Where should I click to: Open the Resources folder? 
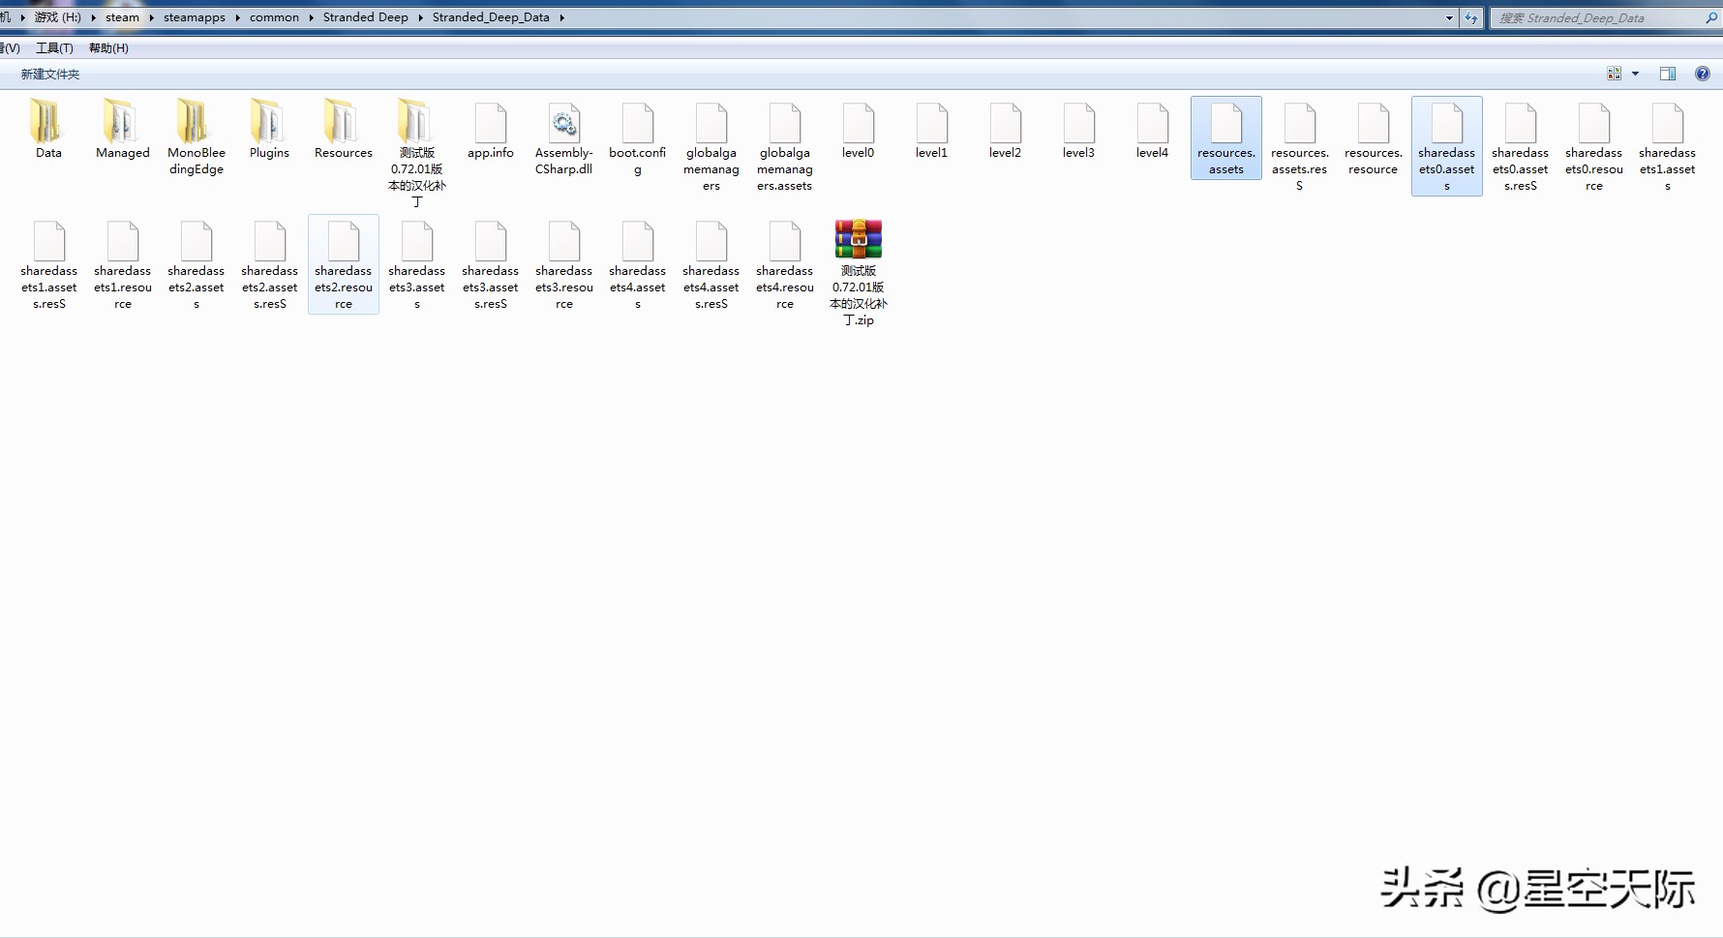(344, 129)
